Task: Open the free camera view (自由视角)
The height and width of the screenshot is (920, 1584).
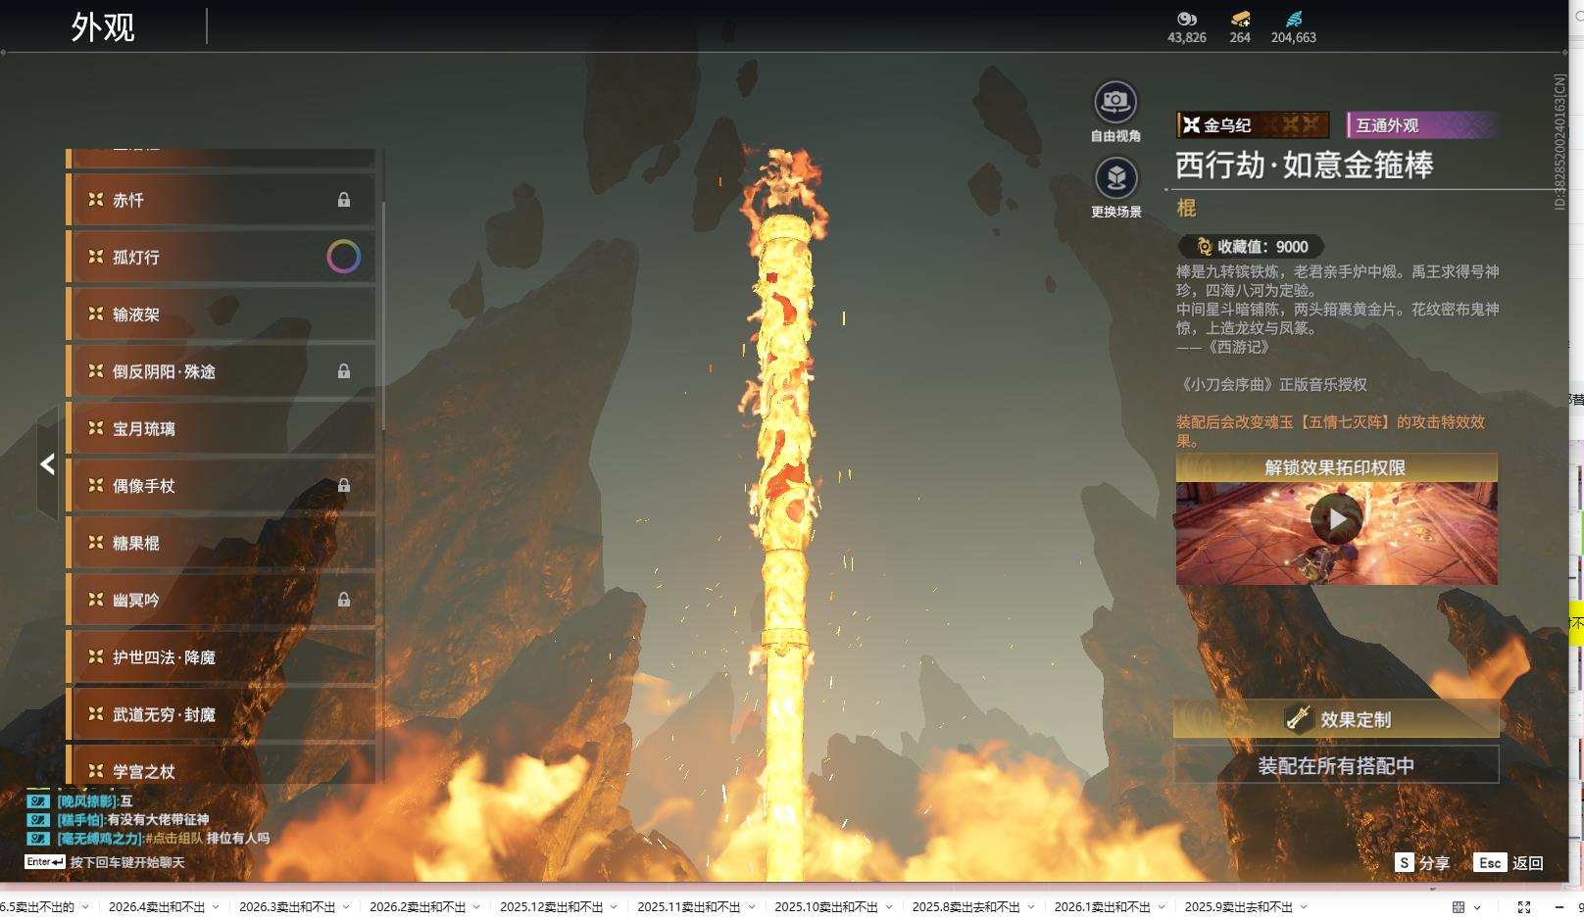Action: (x=1115, y=102)
